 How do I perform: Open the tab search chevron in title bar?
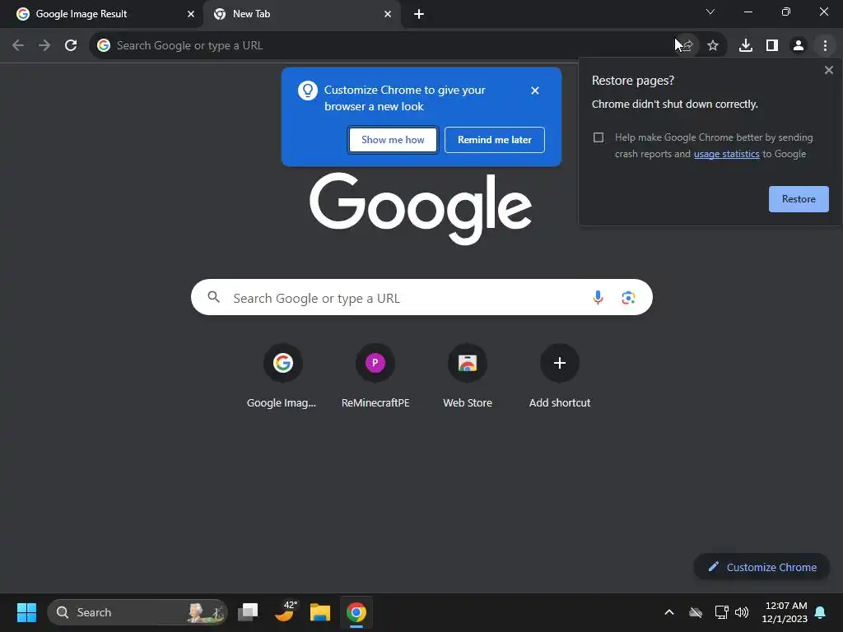[x=710, y=12]
